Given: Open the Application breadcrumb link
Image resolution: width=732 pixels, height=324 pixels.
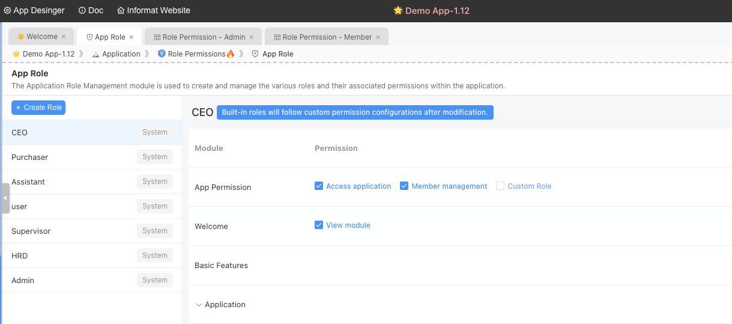Looking at the screenshot, I should [x=121, y=54].
